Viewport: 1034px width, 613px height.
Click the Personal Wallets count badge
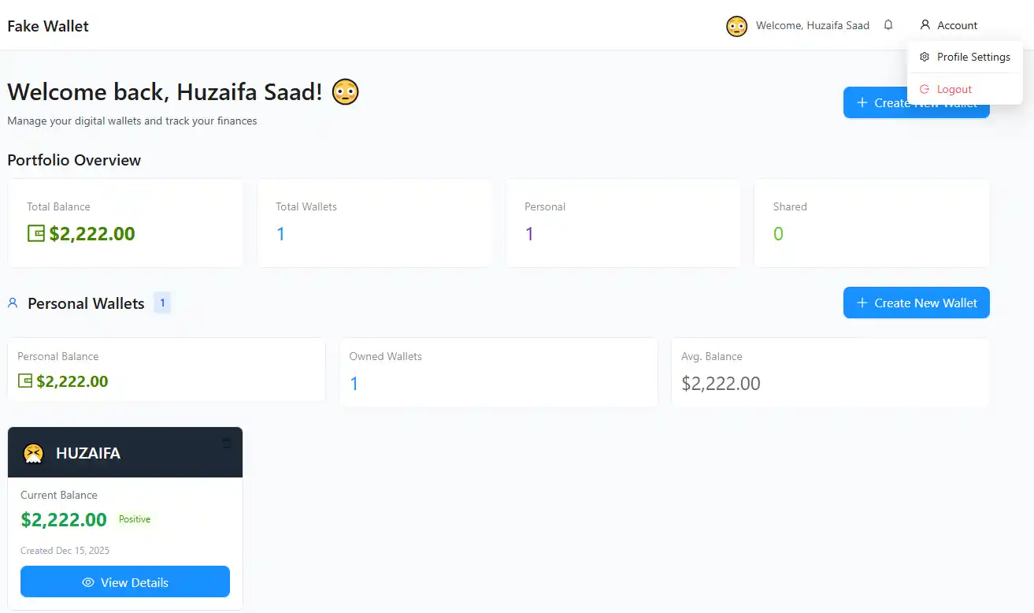[162, 303]
